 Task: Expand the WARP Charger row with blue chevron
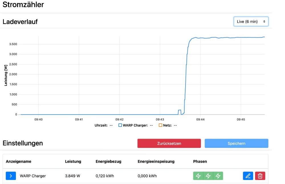[x=11, y=176]
